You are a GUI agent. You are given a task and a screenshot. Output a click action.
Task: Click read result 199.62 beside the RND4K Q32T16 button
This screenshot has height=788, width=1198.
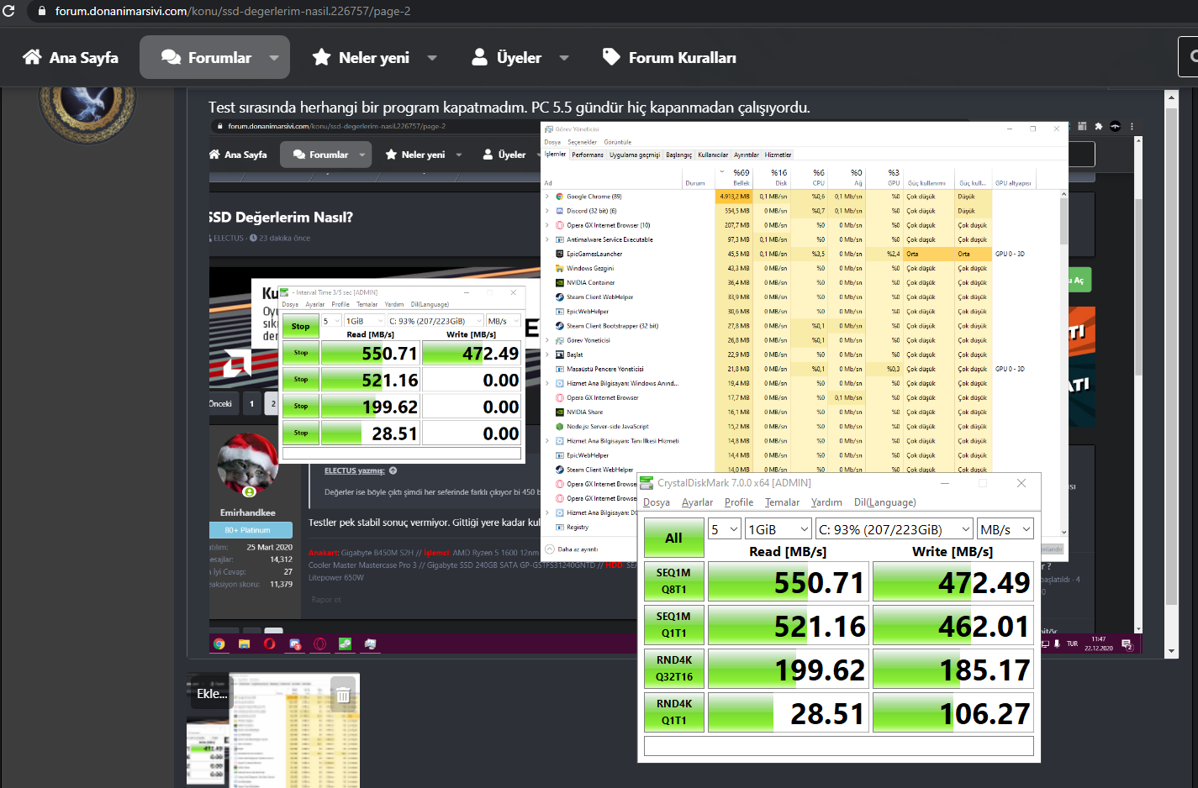788,669
